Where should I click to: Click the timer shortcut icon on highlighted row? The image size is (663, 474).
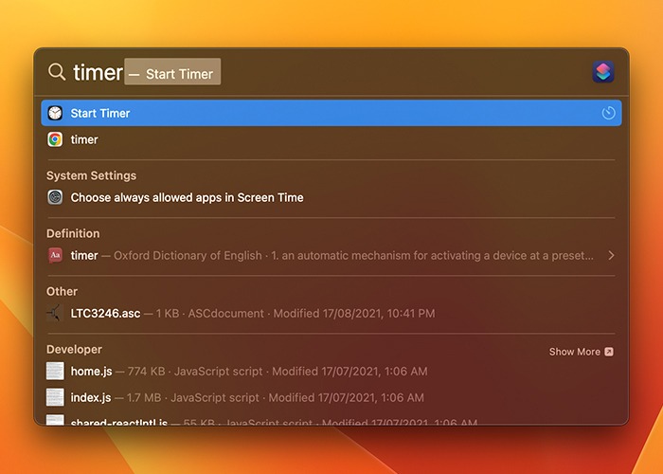coord(608,113)
